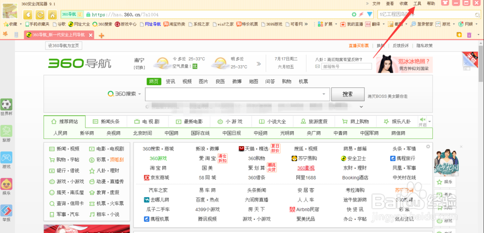484x233 pixels.
Task: Click the 搜索 search button
Action: point(348,94)
